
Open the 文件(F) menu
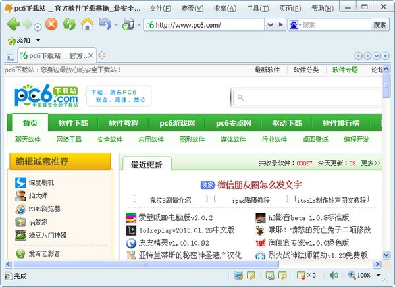161,9
